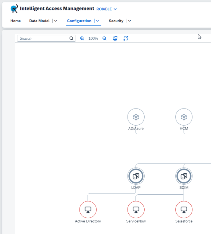Select the ServiceNow system node
Viewport: 211px width, 234px height.
pos(136,210)
